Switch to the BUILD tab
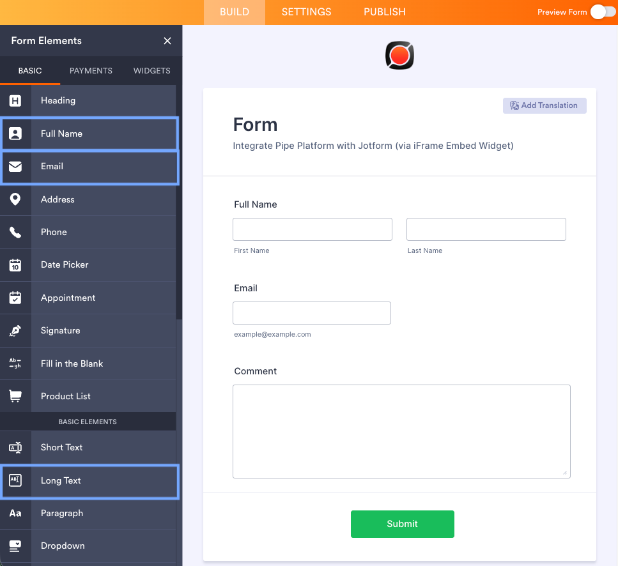Screen dimensions: 618x566 [235, 12]
